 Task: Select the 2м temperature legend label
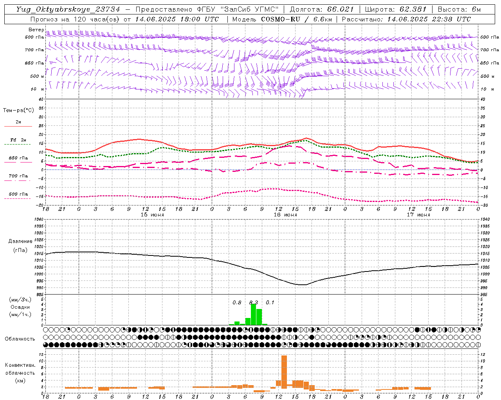[18, 122]
